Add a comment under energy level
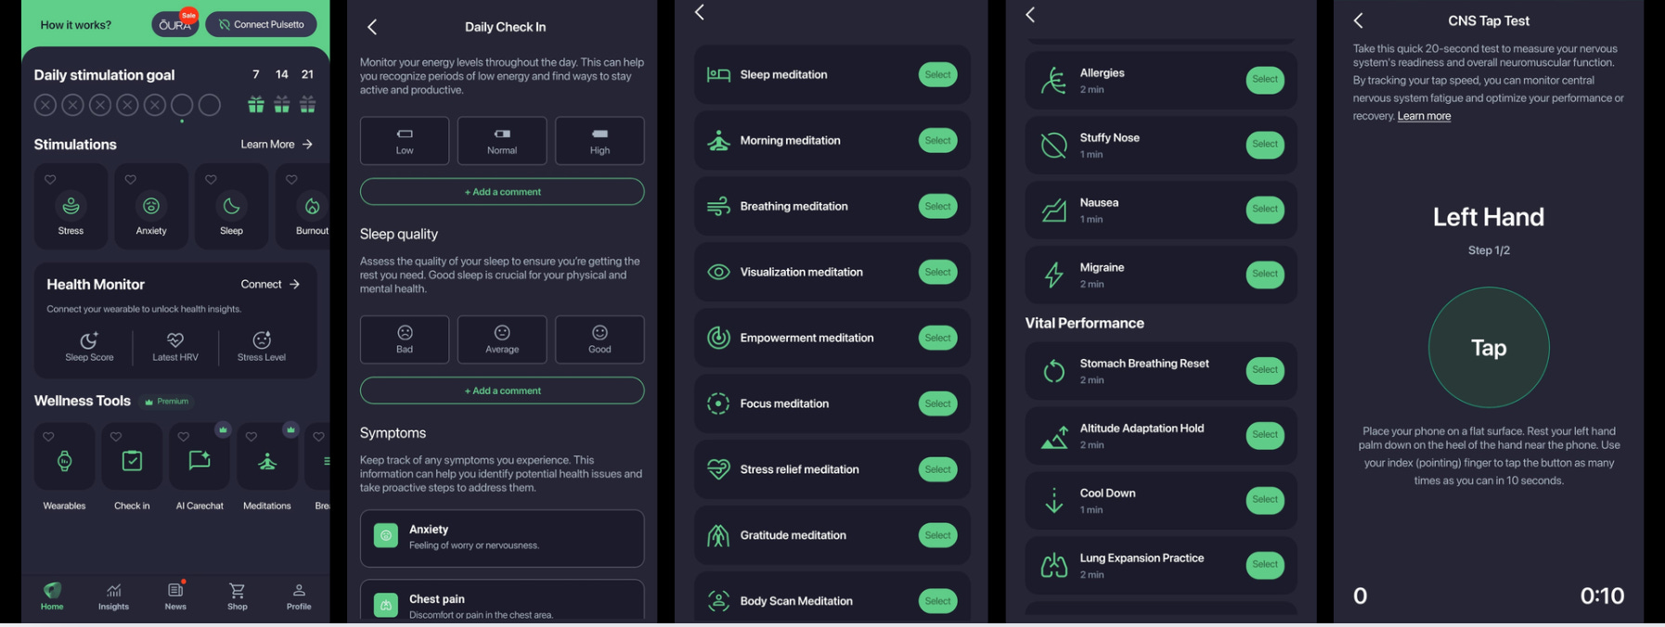The width and height of the screenshot is (1665, 627). (x=502, y=192)
